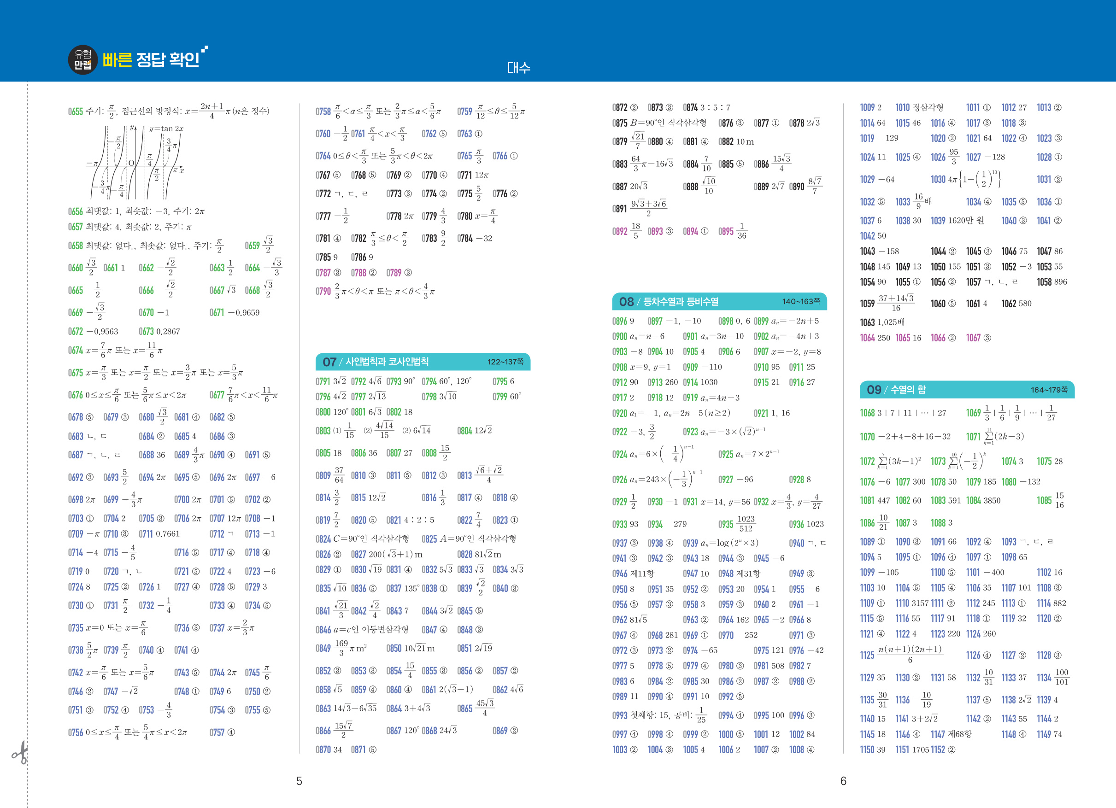Screen dimensions: 1116x808
Task: Click the page range 140~163쪽
Action: click(x=801, y=302)
